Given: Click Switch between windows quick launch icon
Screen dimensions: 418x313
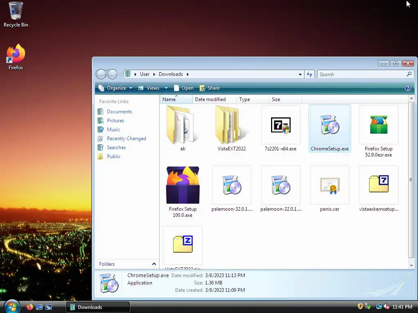Looking at the screenshot, I should (49, 307).
